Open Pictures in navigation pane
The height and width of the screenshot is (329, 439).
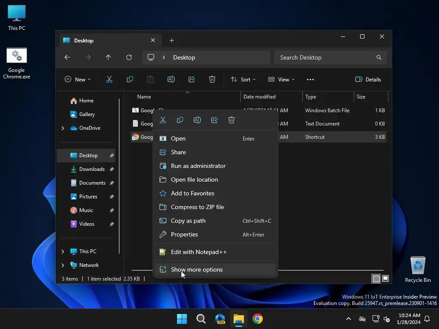pyautogui.click(x=86, y=197)
